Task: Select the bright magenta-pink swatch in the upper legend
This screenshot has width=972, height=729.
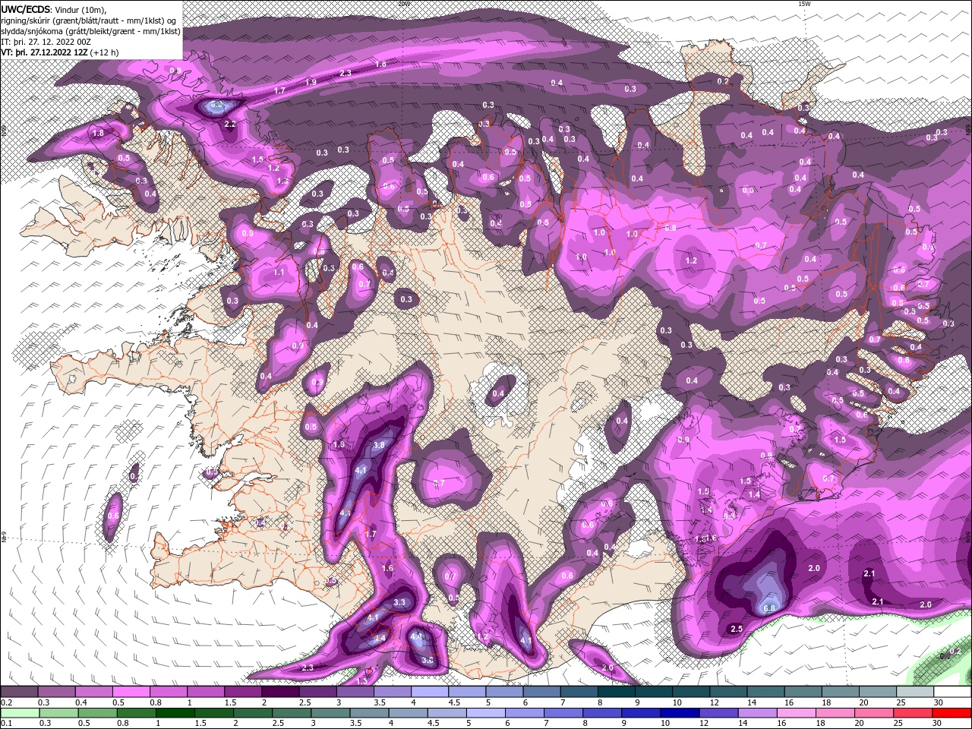Action: tap(131, 692)
